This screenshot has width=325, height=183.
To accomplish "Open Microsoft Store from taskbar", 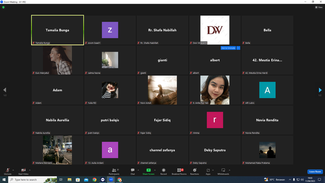I will 78,179.
